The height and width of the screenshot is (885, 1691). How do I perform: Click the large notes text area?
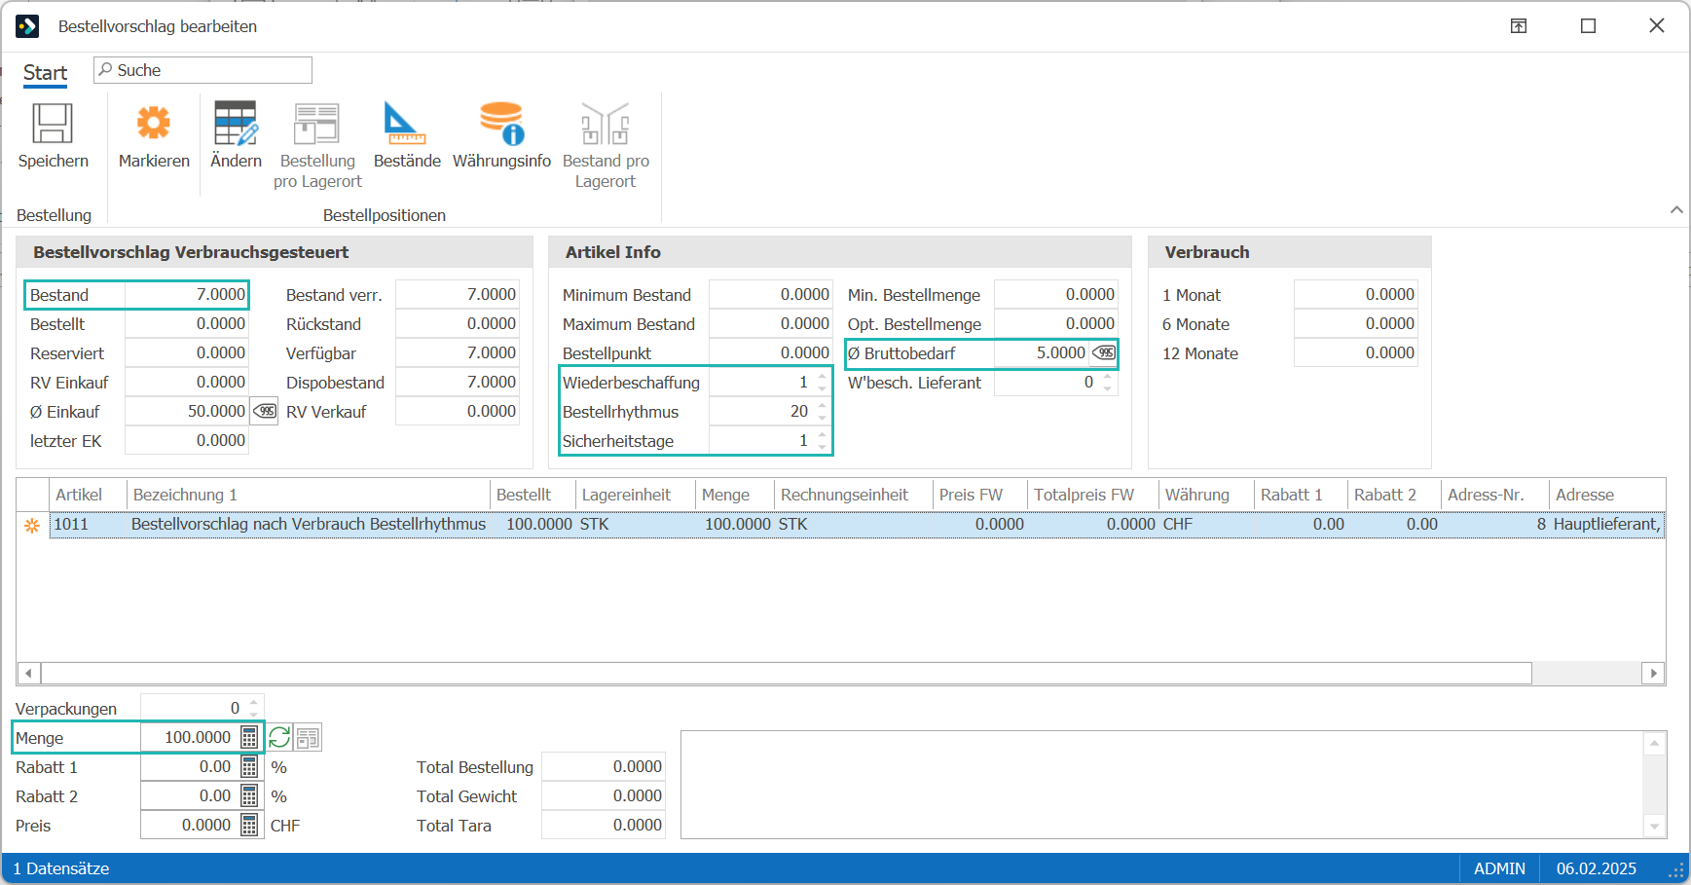[1161, 785]
